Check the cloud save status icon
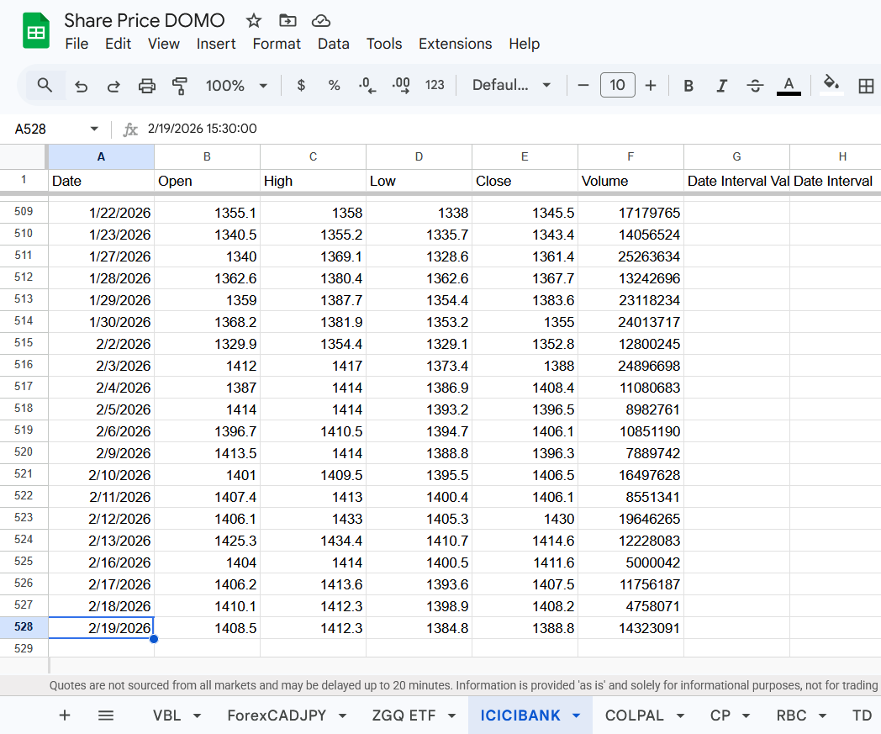Screen dimensions: 881x734 coord(321,21)
